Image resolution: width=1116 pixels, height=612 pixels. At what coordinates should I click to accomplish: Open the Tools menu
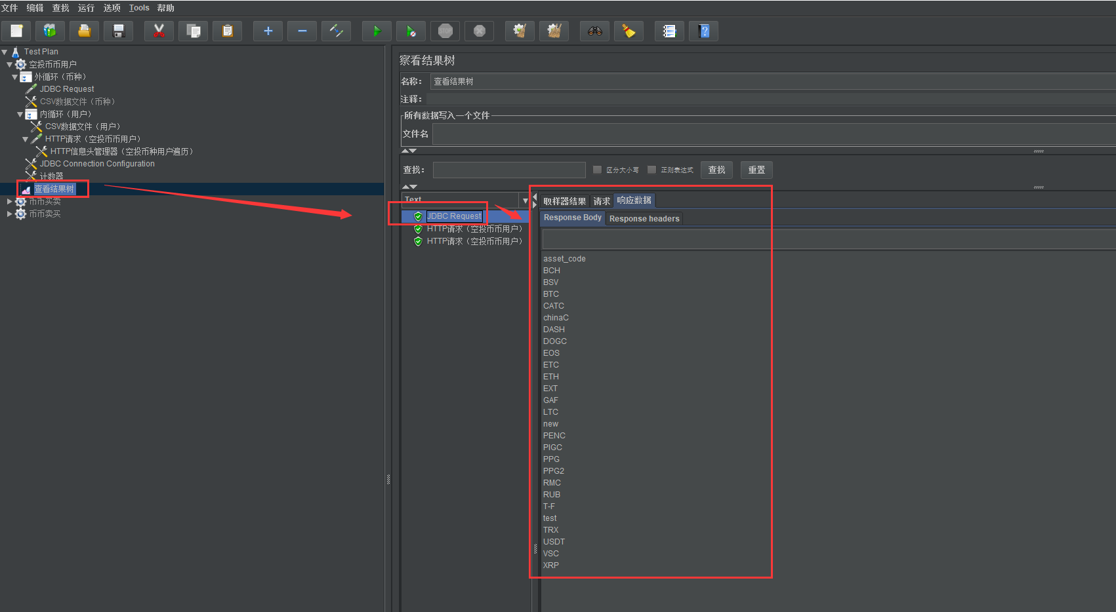pyautogui.click(x=139, y=8)
